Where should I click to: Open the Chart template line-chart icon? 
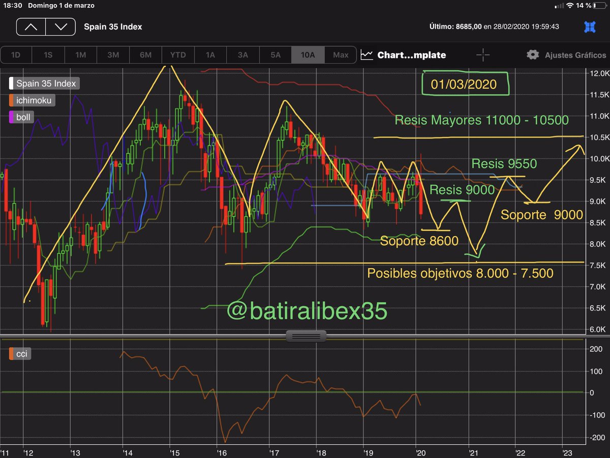click(x=367, y=55)
